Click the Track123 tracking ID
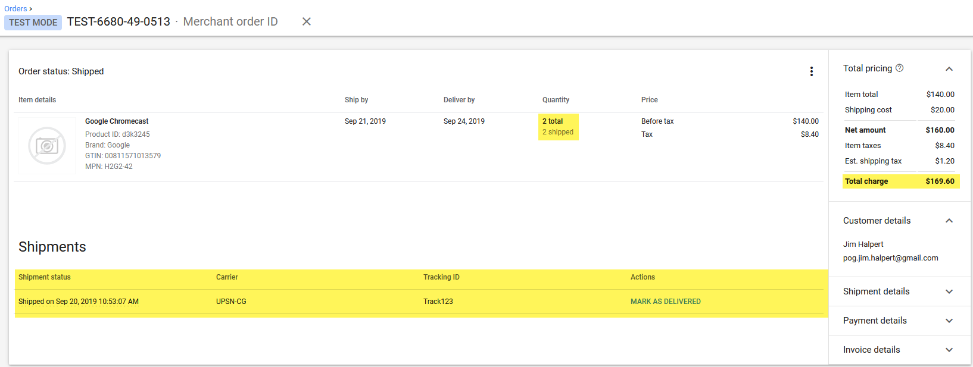Screen dimensions: 973x367 pos(438,302)
